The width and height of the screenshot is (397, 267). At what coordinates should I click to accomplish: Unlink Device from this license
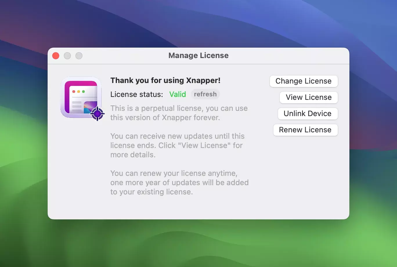(308, 113)
